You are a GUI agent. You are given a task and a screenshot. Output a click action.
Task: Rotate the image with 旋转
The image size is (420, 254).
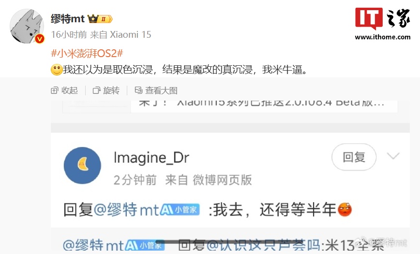click(x=106, y=90)
